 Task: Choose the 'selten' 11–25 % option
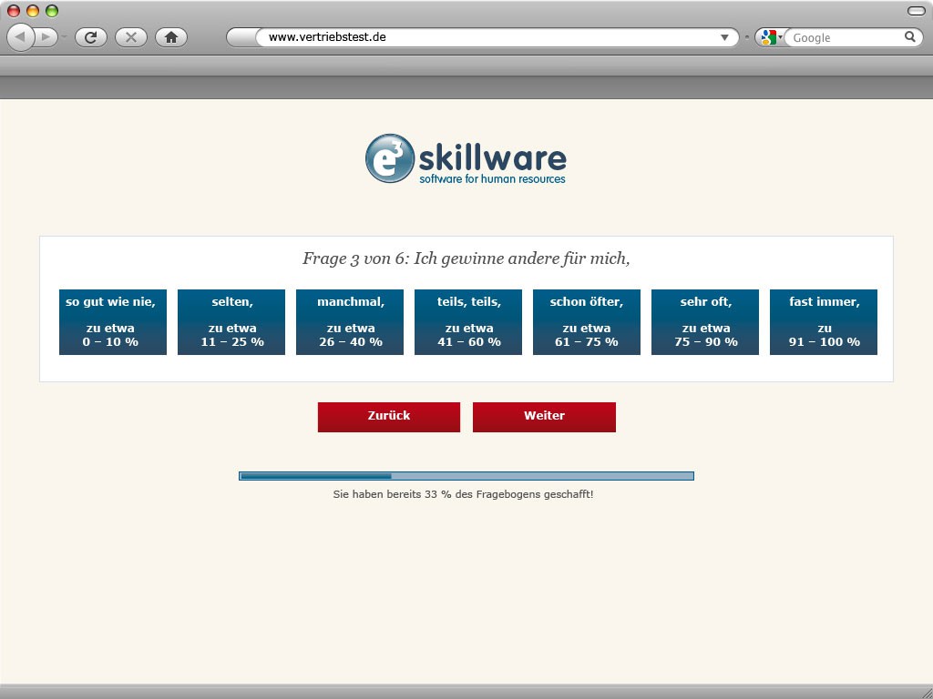point(231,322)
